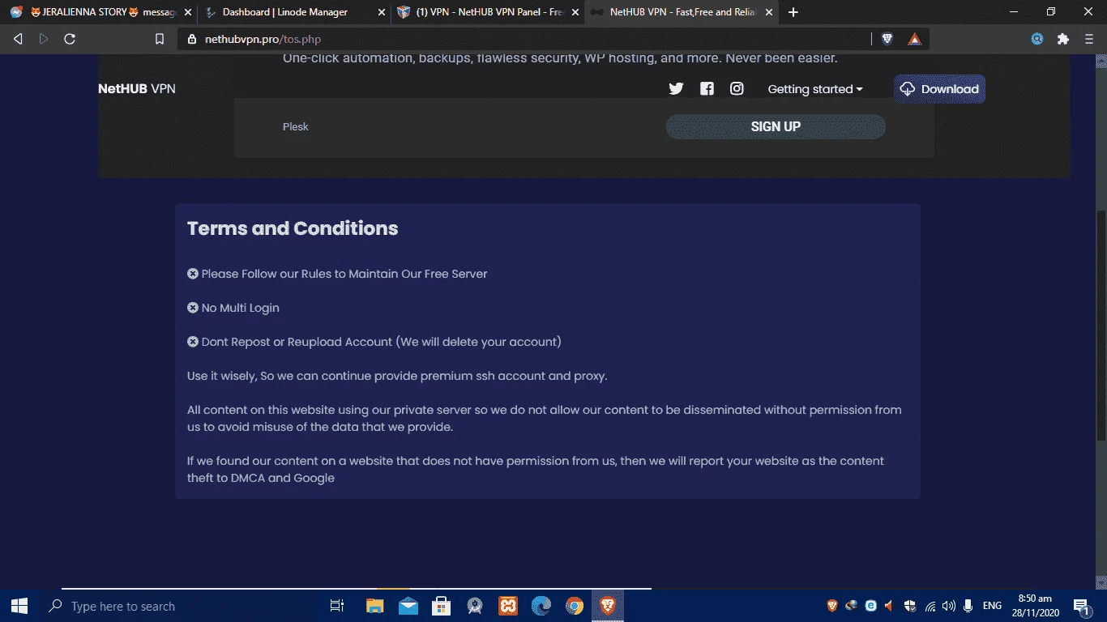Open Task View on the taskbar

tap(337, 606)
